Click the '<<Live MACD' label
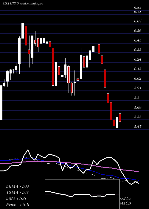The width and height of the screenshot is (149, 209). [125, 201]
